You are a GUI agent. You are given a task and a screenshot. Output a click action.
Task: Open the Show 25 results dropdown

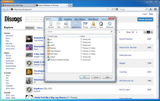click(134, 32)
